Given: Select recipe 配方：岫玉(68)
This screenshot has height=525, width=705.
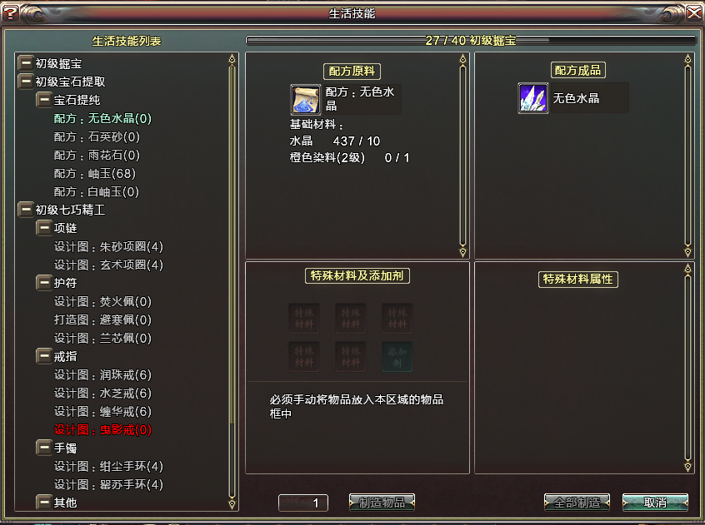Looking at the screenshot, I should (95, 173).
